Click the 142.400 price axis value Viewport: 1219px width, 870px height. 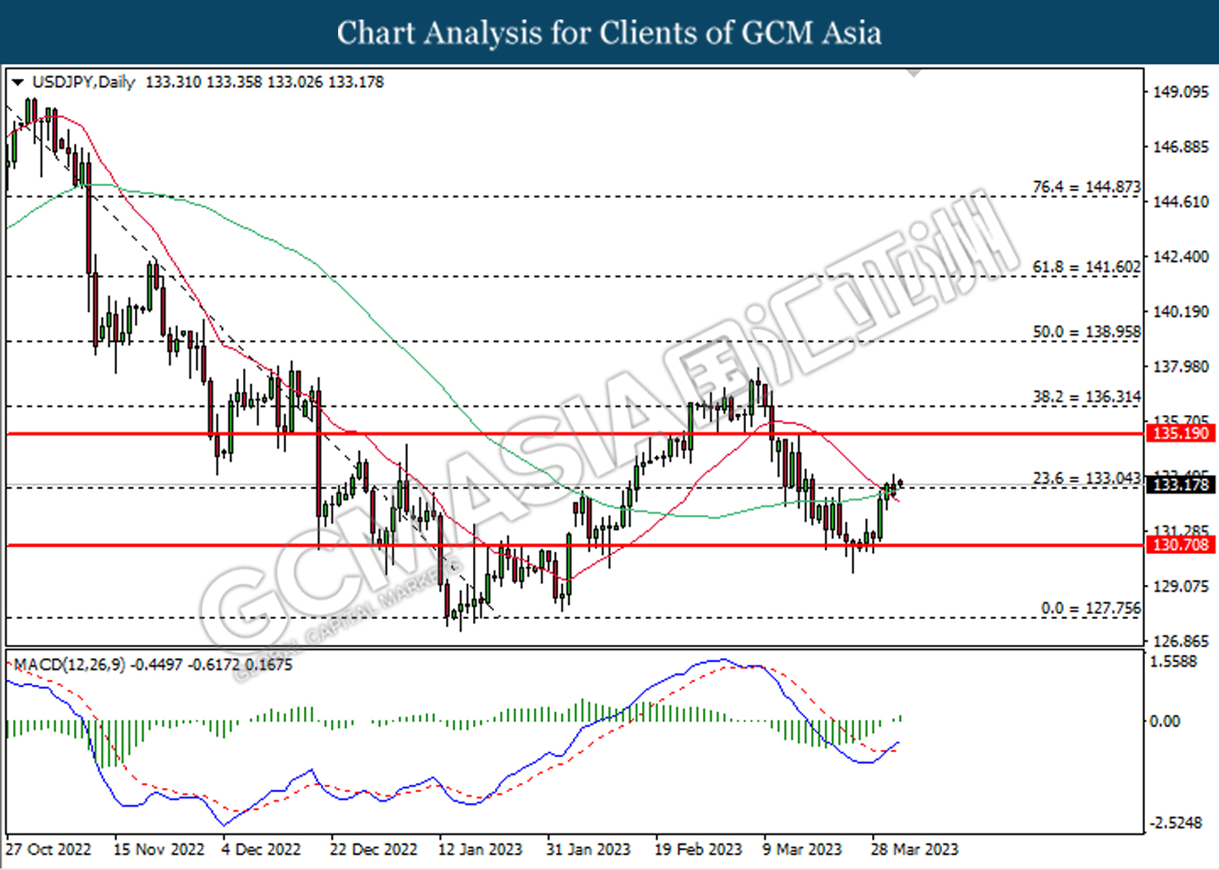coord(1182,257)
